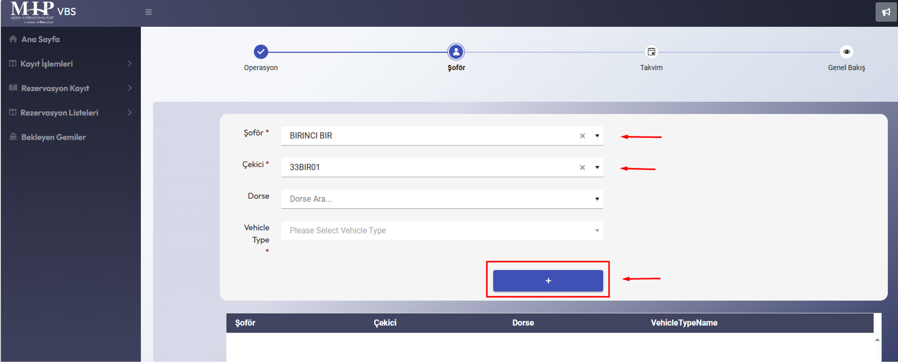Click the MIP VBS logo
898x363 pixels.
point(43,12)
